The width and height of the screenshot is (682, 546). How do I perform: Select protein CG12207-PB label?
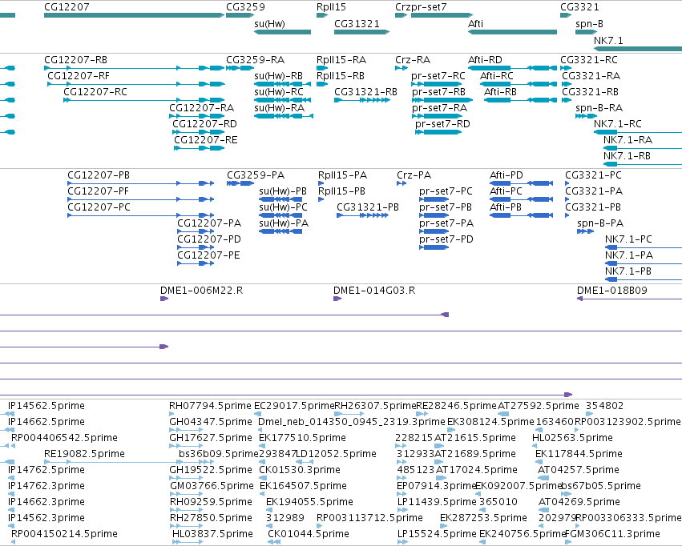tap(99, 175)
